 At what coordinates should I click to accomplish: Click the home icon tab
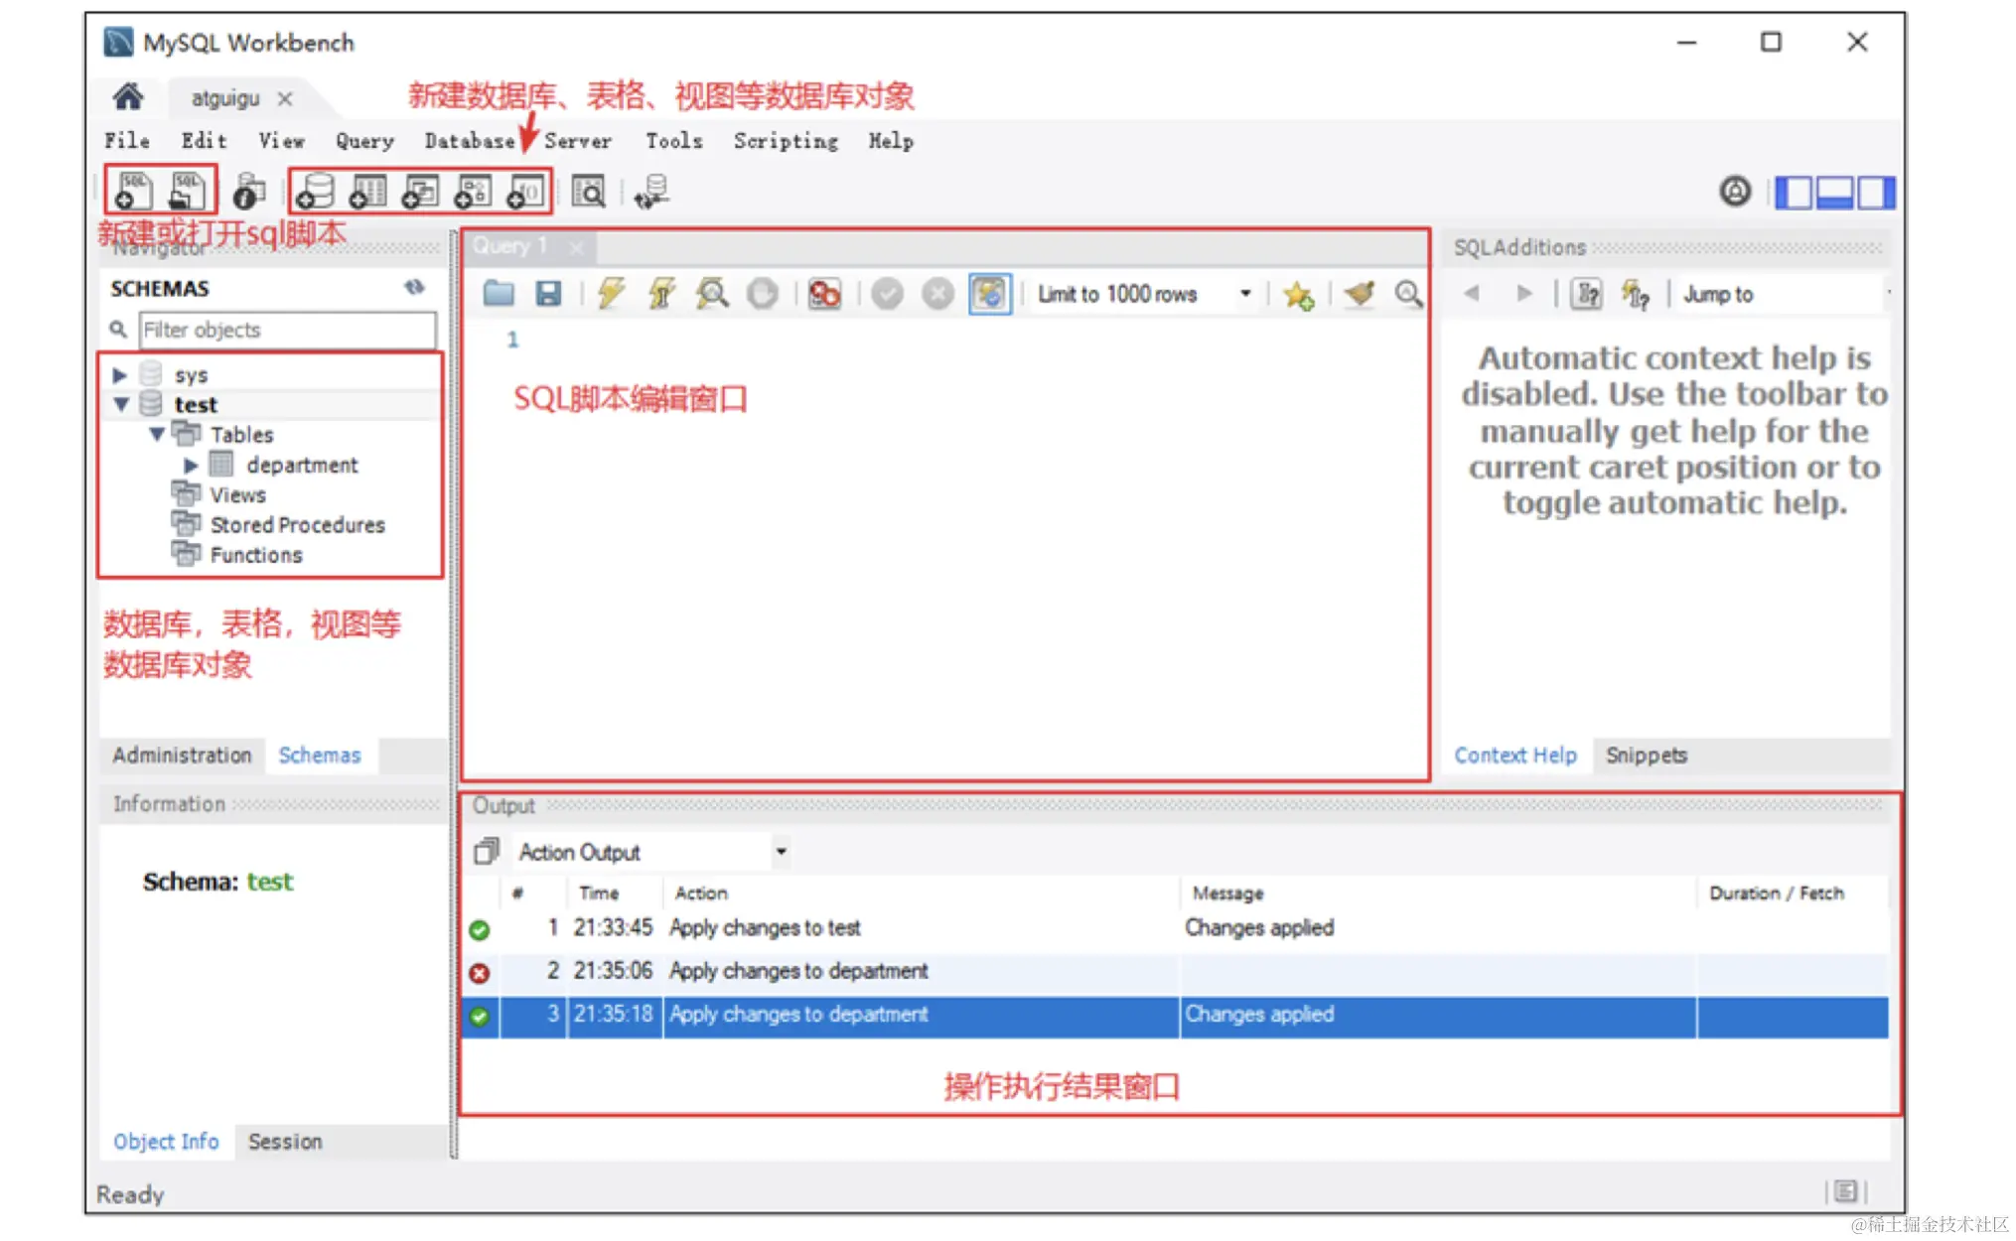(x=128, y=97)
